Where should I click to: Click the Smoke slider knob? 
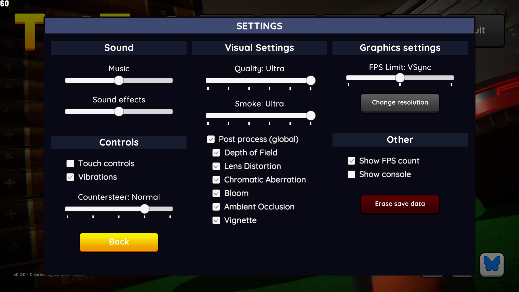coord(311,116)
